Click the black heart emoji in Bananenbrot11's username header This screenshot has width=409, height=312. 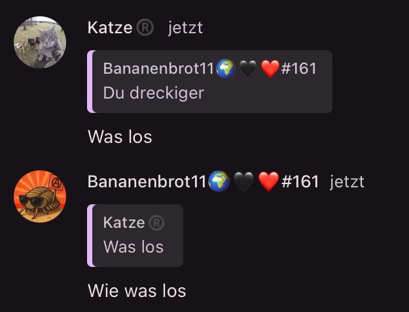click(x=243, y=181)
